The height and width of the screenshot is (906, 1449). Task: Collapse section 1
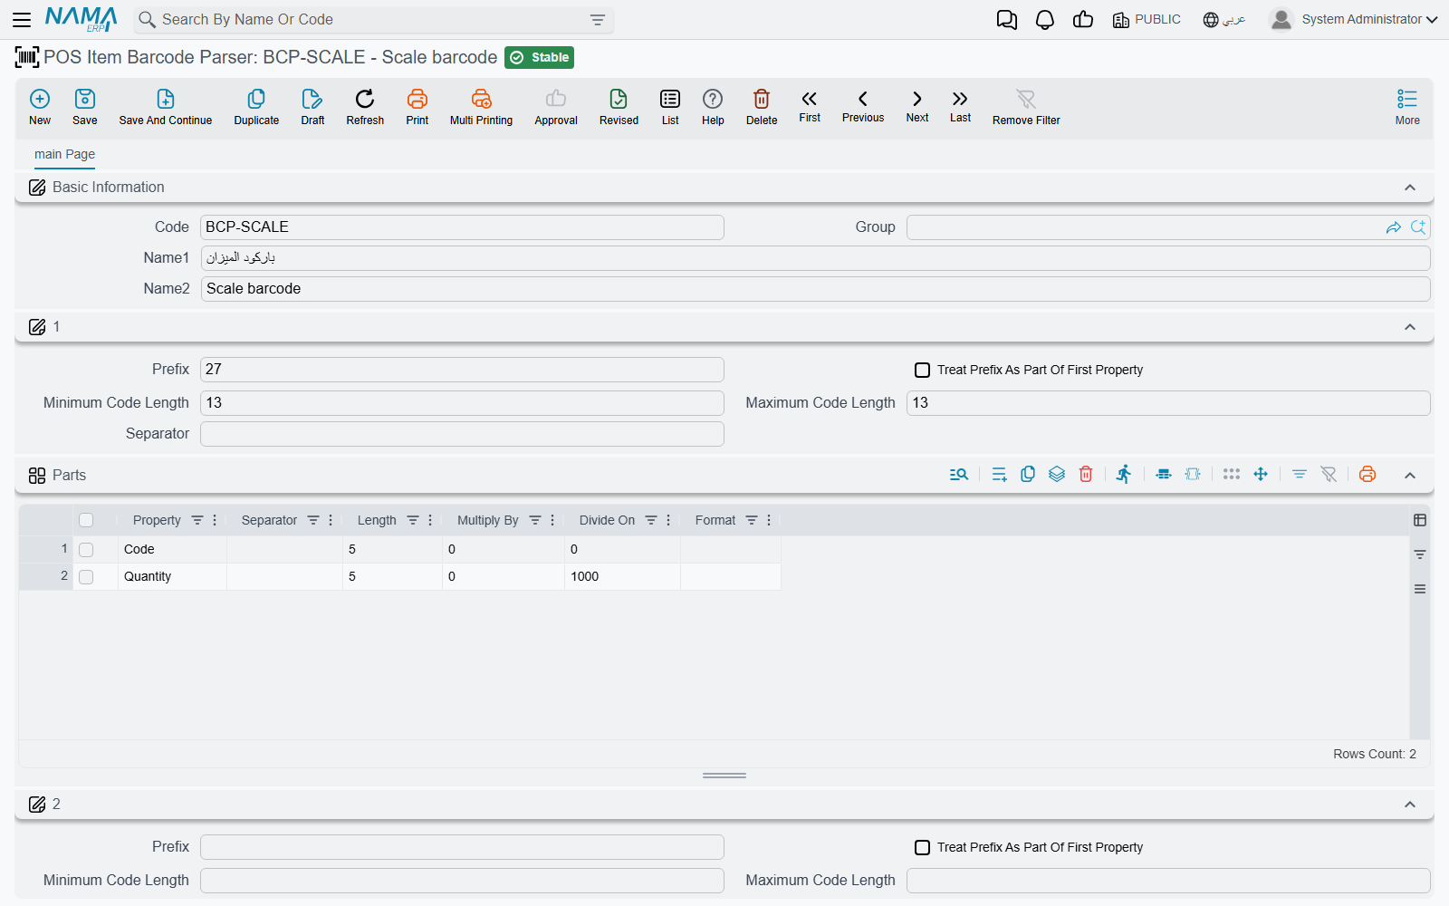(1410, 327)
